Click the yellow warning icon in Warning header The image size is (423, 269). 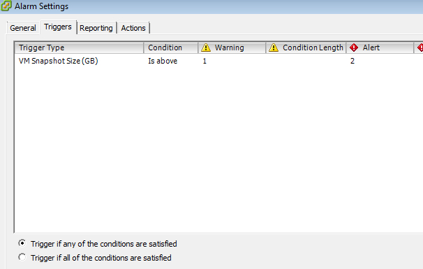(206, 48)
